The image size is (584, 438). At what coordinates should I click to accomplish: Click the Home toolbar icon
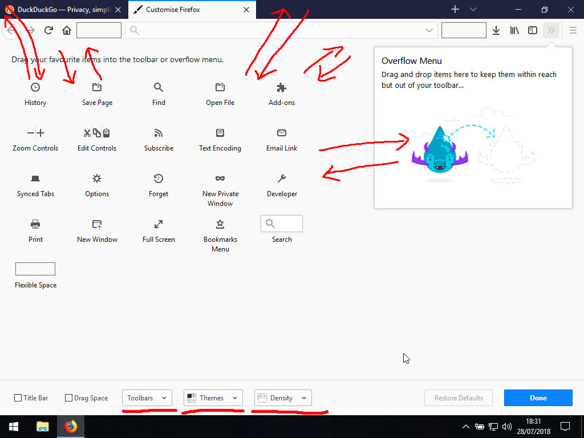tap(67, 30)
